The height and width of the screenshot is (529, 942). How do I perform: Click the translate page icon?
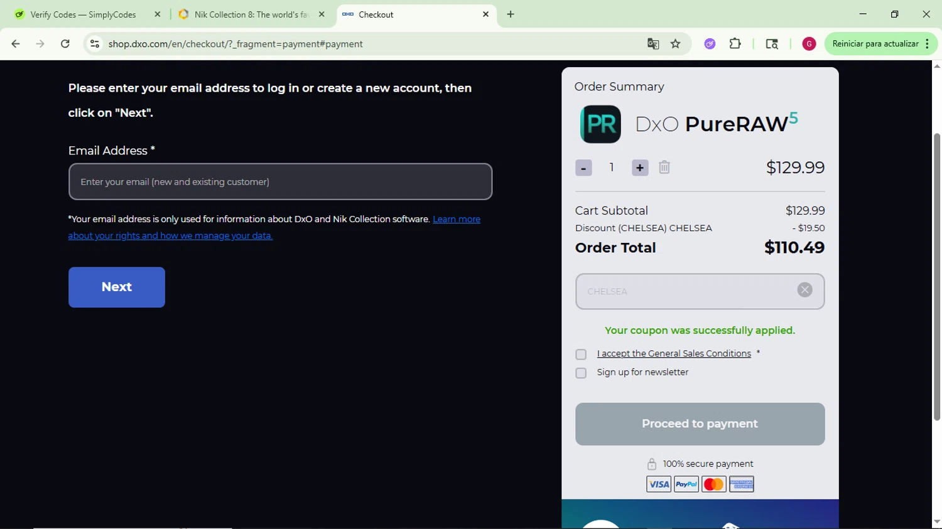tap(653, 44)
